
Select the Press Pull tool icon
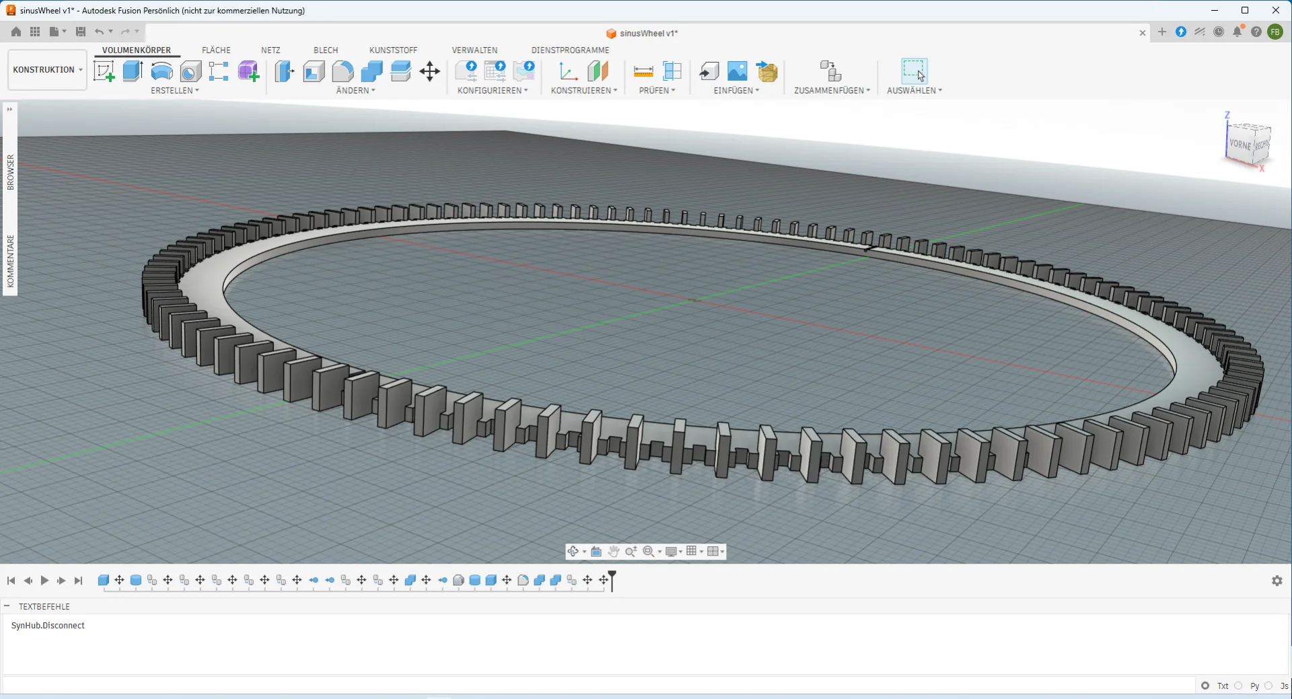tap(285, 71)
